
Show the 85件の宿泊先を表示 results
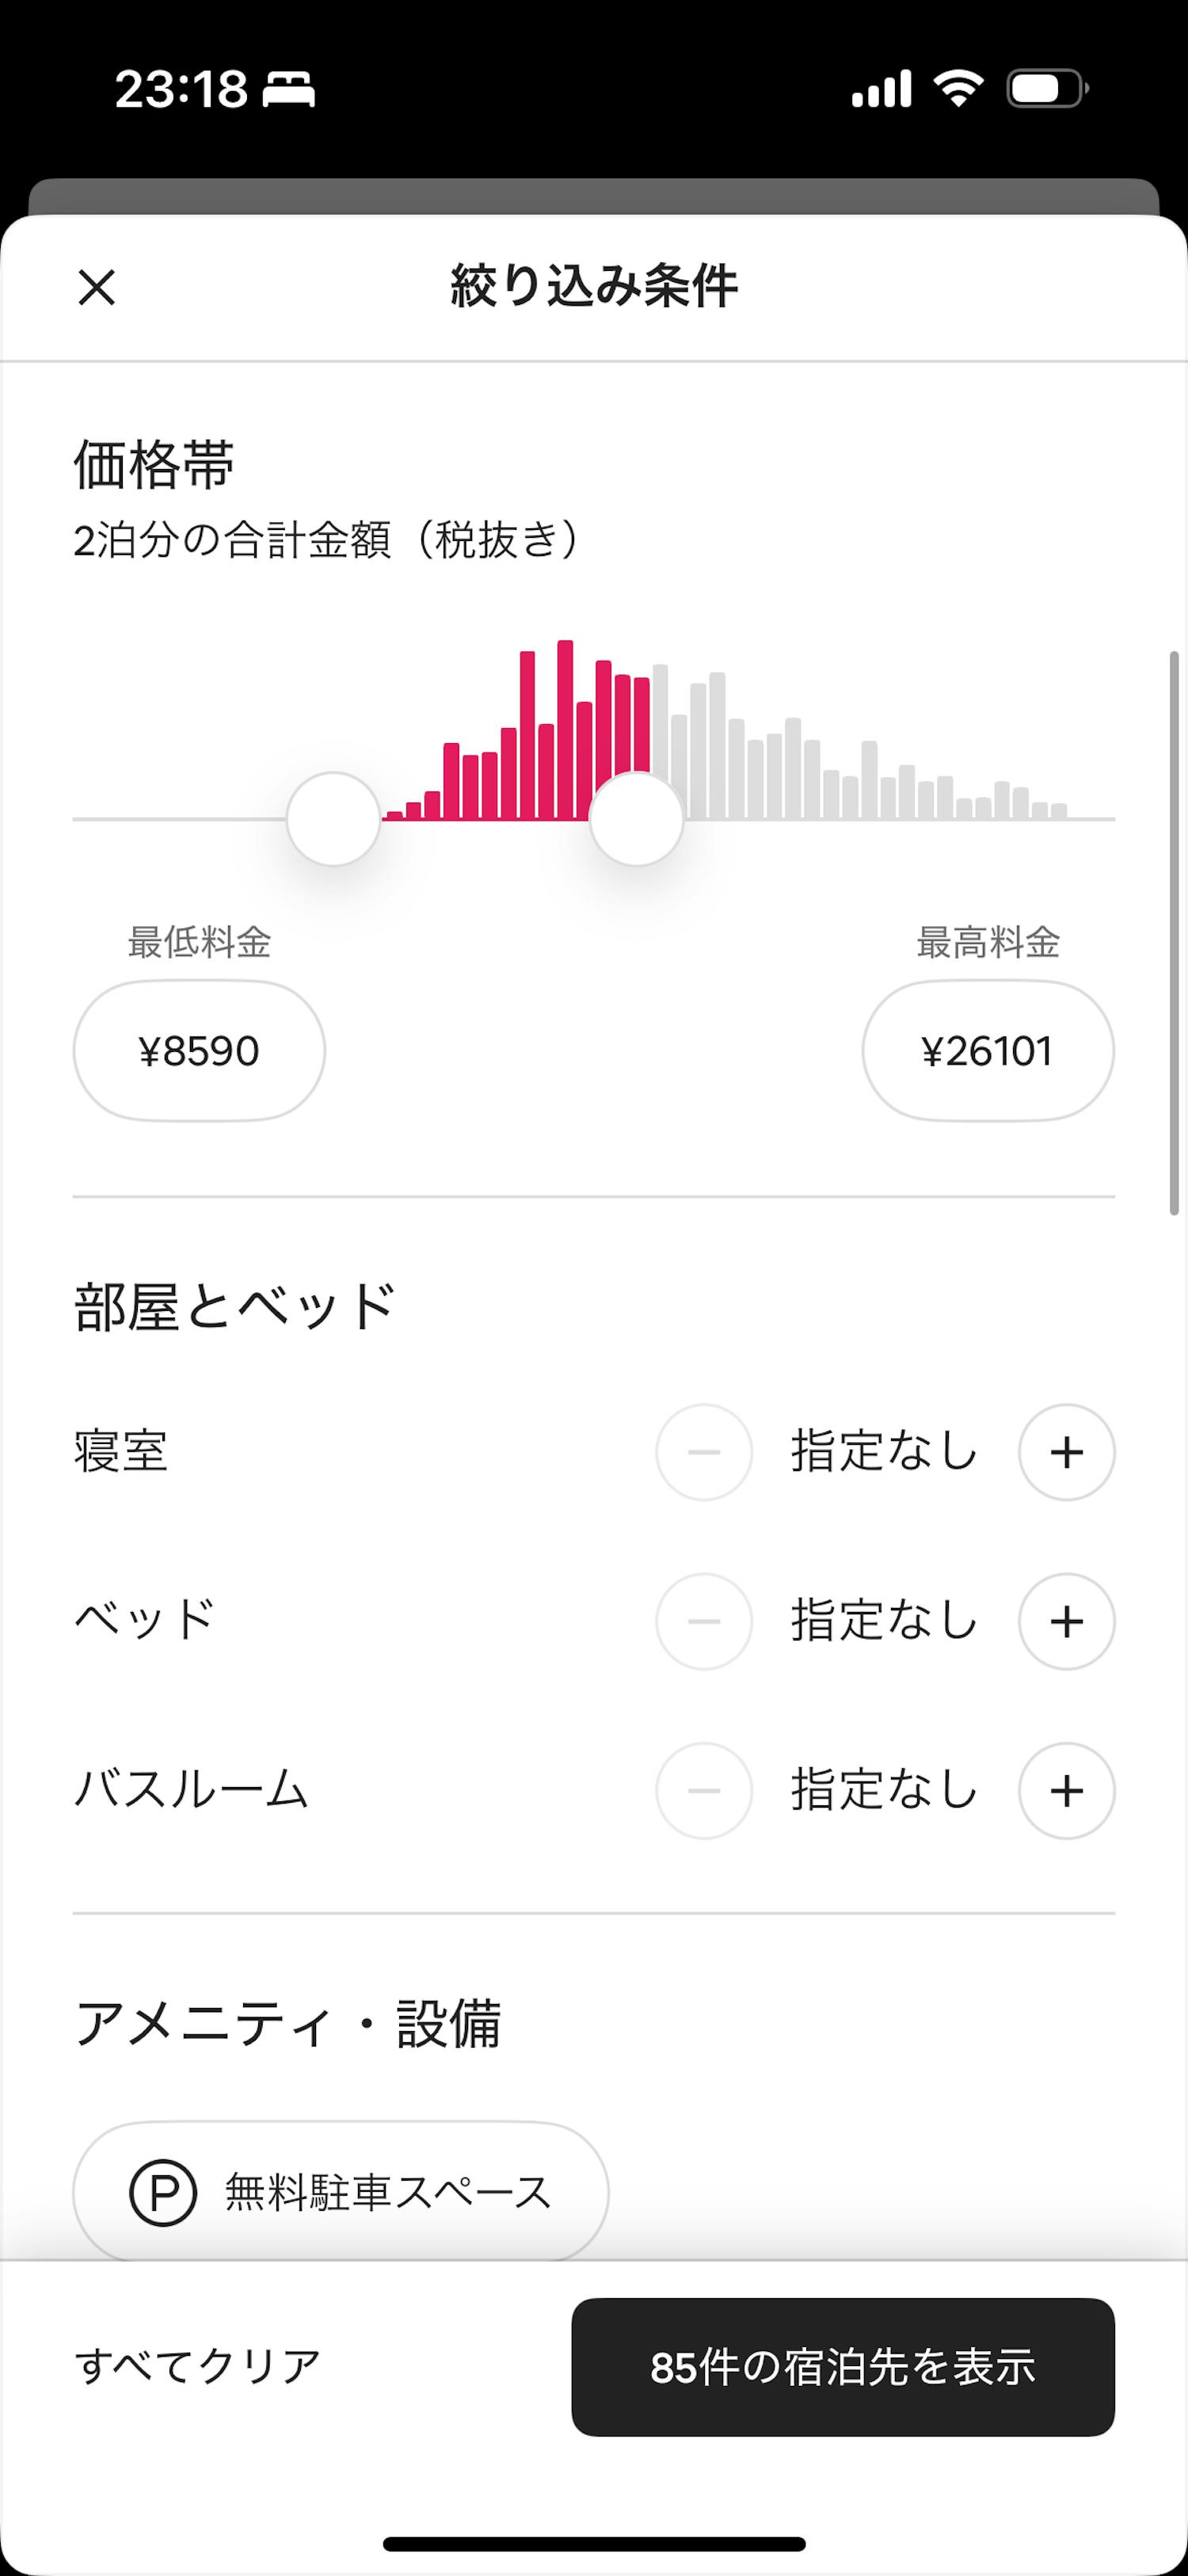click(843, 2367)
